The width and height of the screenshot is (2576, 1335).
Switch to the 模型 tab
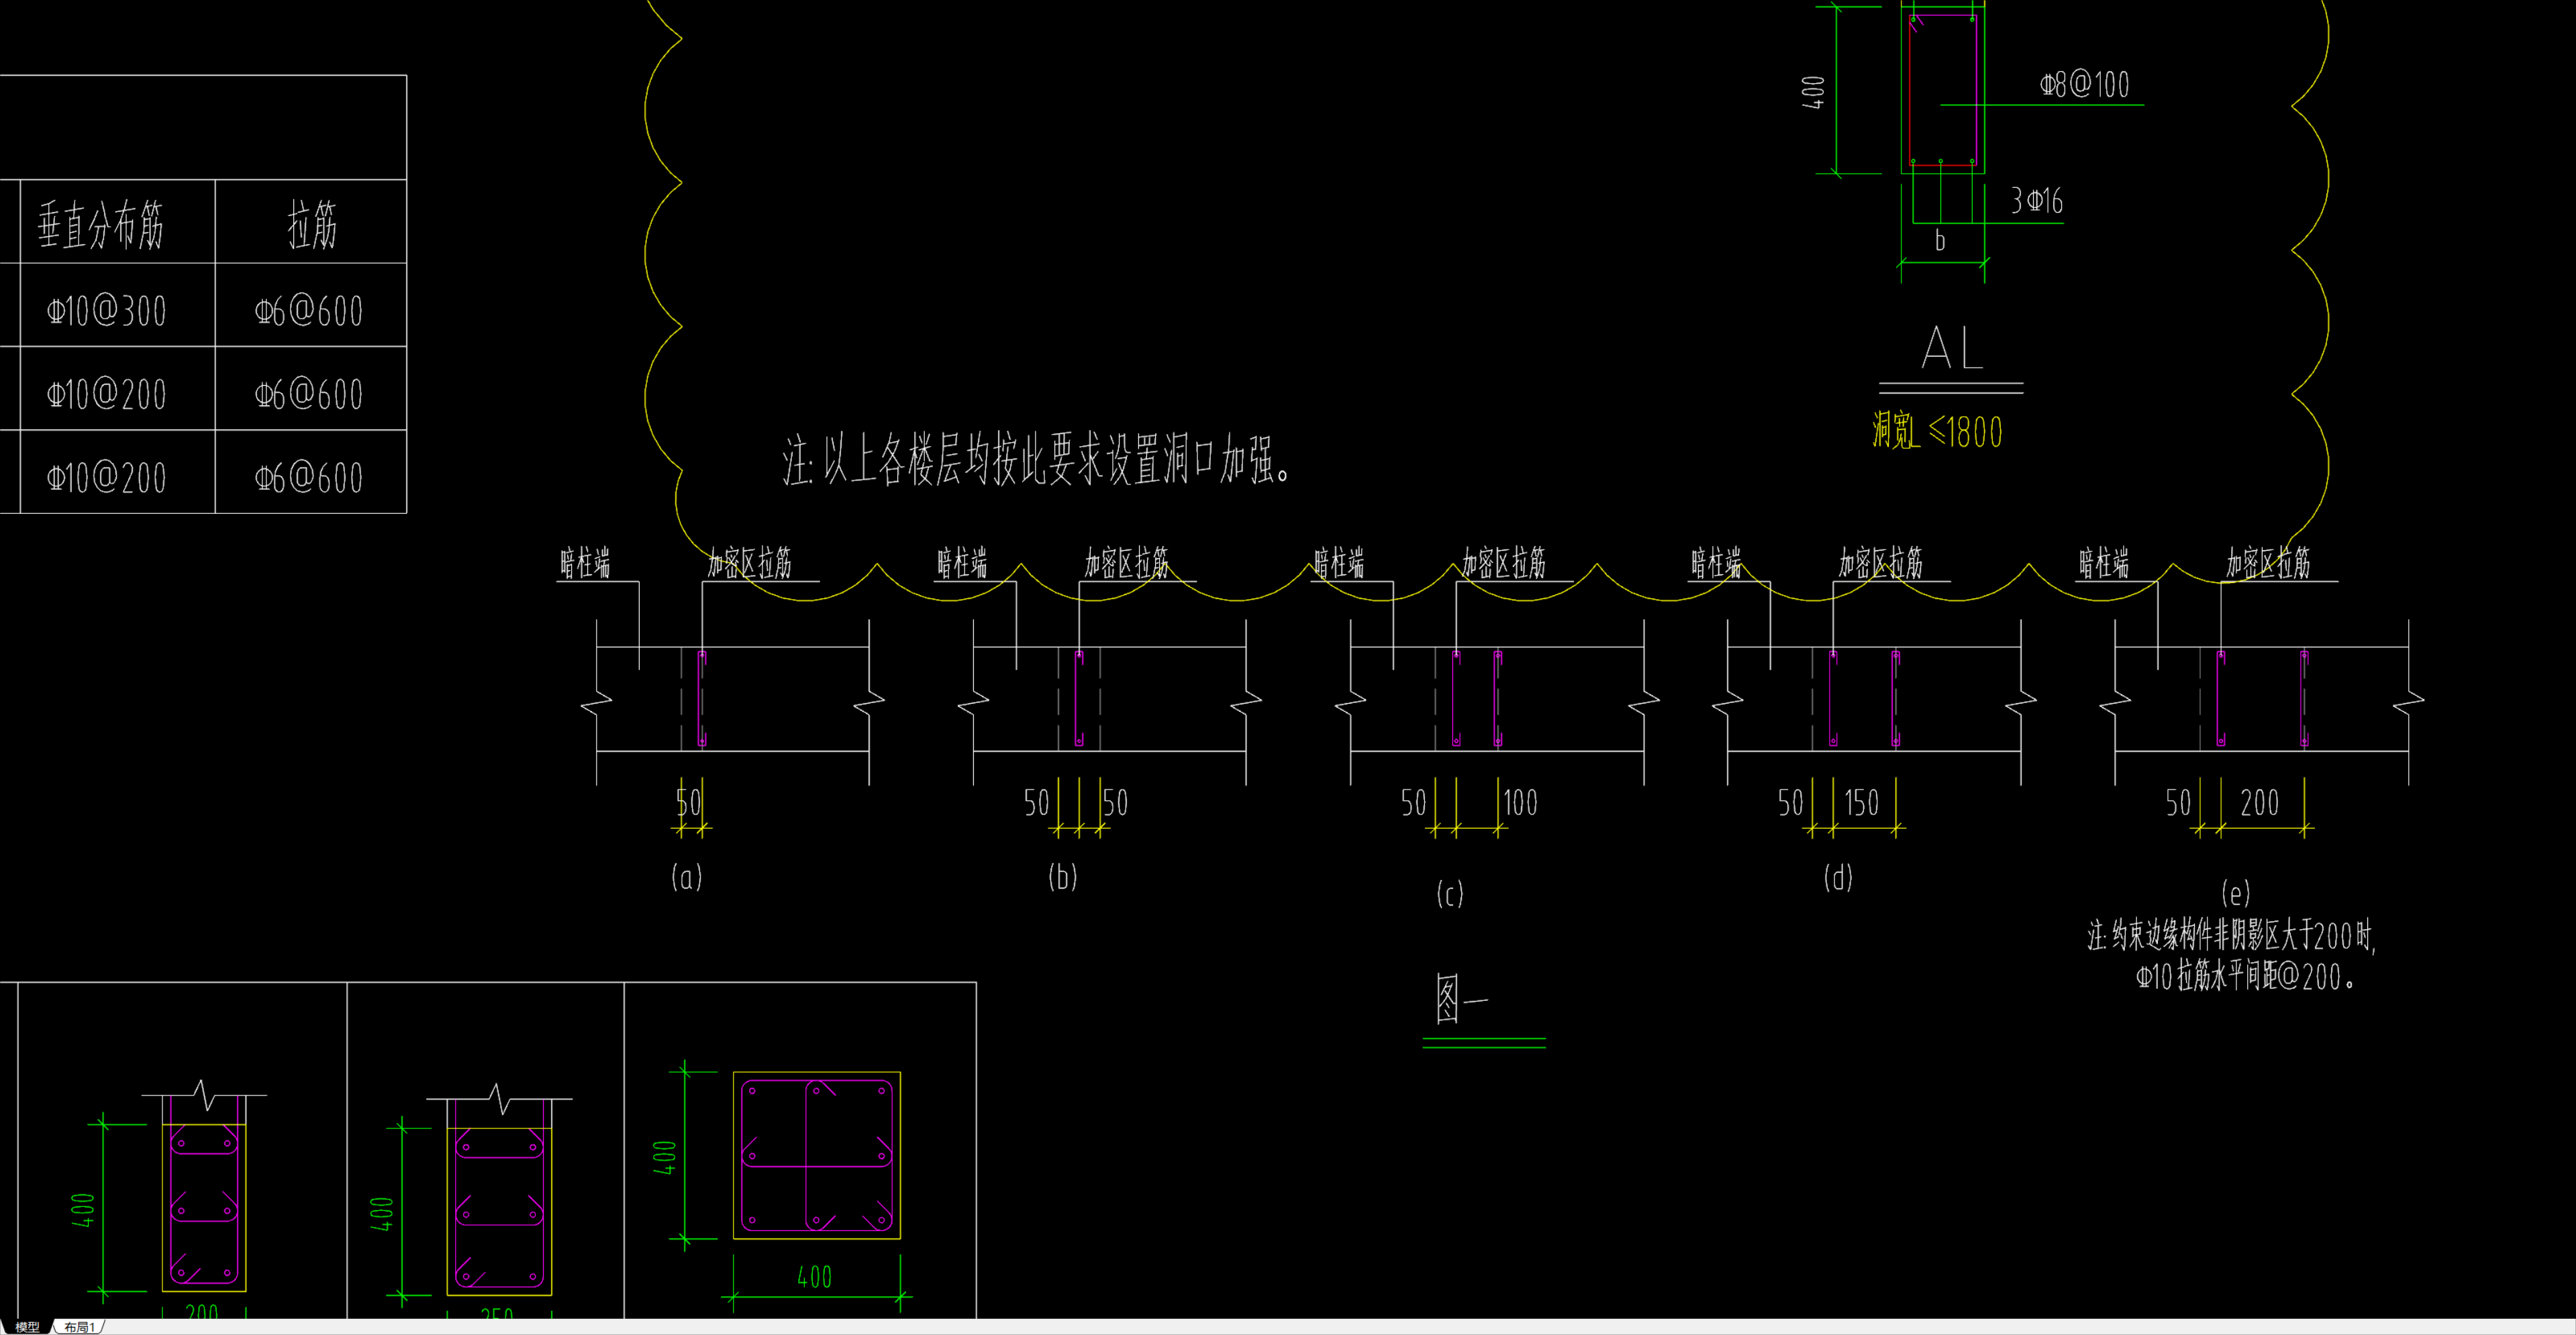point(27,1327)
